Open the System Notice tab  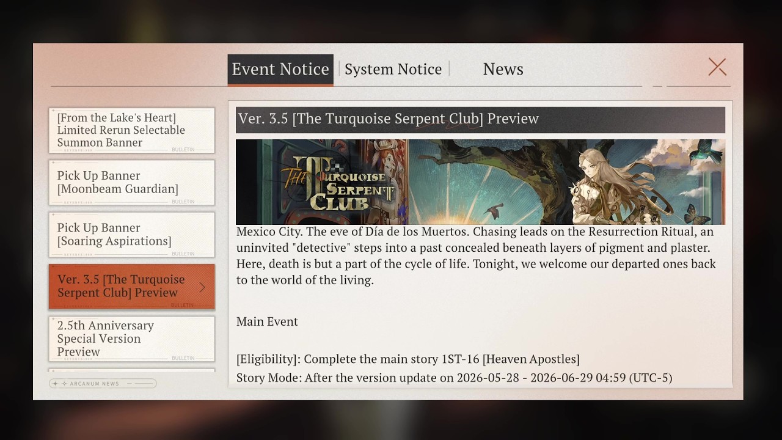[x=393, y=69]
